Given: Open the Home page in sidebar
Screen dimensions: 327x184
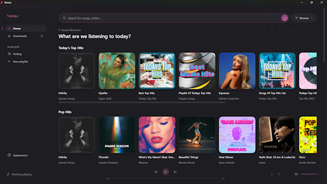Looking at the screenshot, I should (25, 28).
